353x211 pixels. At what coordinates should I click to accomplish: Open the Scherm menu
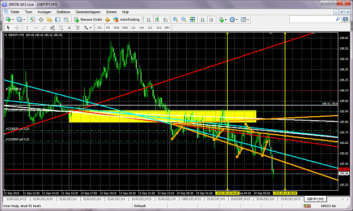(111, 12)
